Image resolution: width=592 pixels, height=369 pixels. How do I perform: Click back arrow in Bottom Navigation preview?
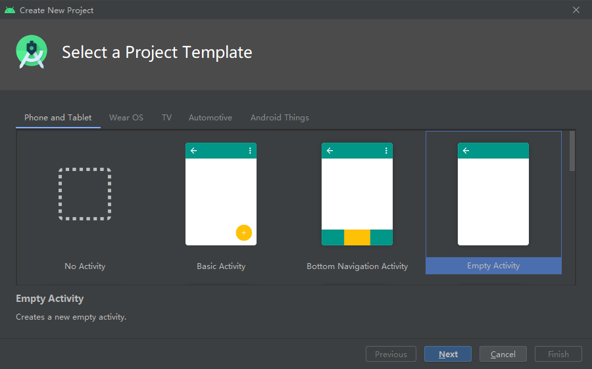coord(330,151)
